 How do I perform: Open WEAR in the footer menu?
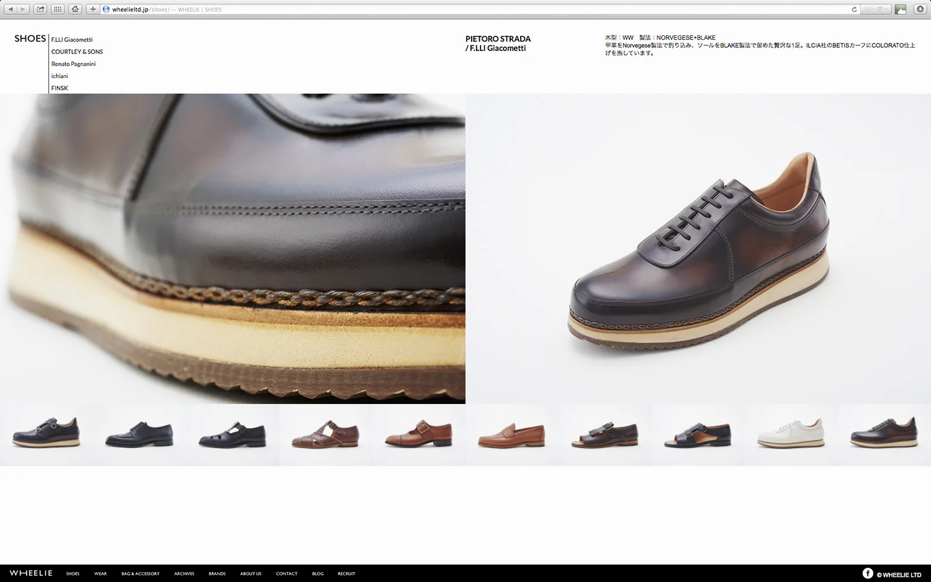pyautogui.click(x=101, y=574)
